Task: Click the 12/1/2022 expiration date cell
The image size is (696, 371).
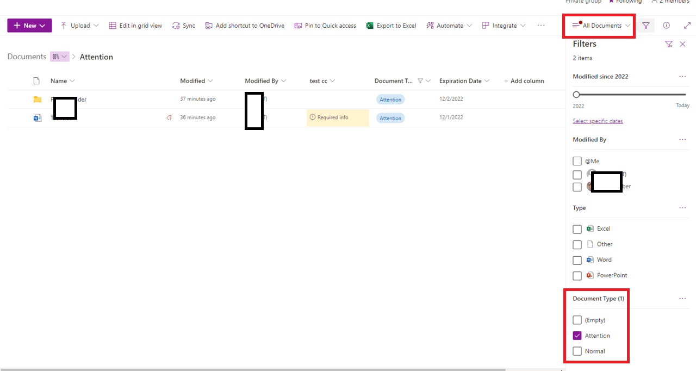Action: coord(451,118)
